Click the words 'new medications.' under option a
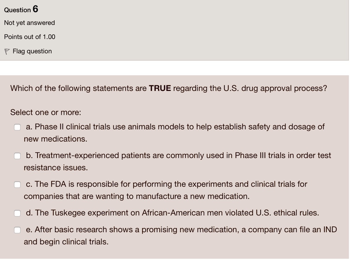The width and height of the screenshot is (350, 262). [x=55, y=139]
